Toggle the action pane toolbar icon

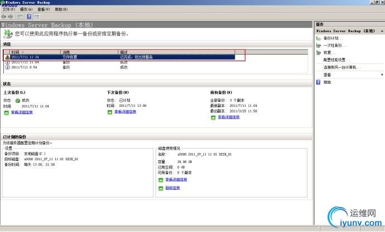(36, 17)
